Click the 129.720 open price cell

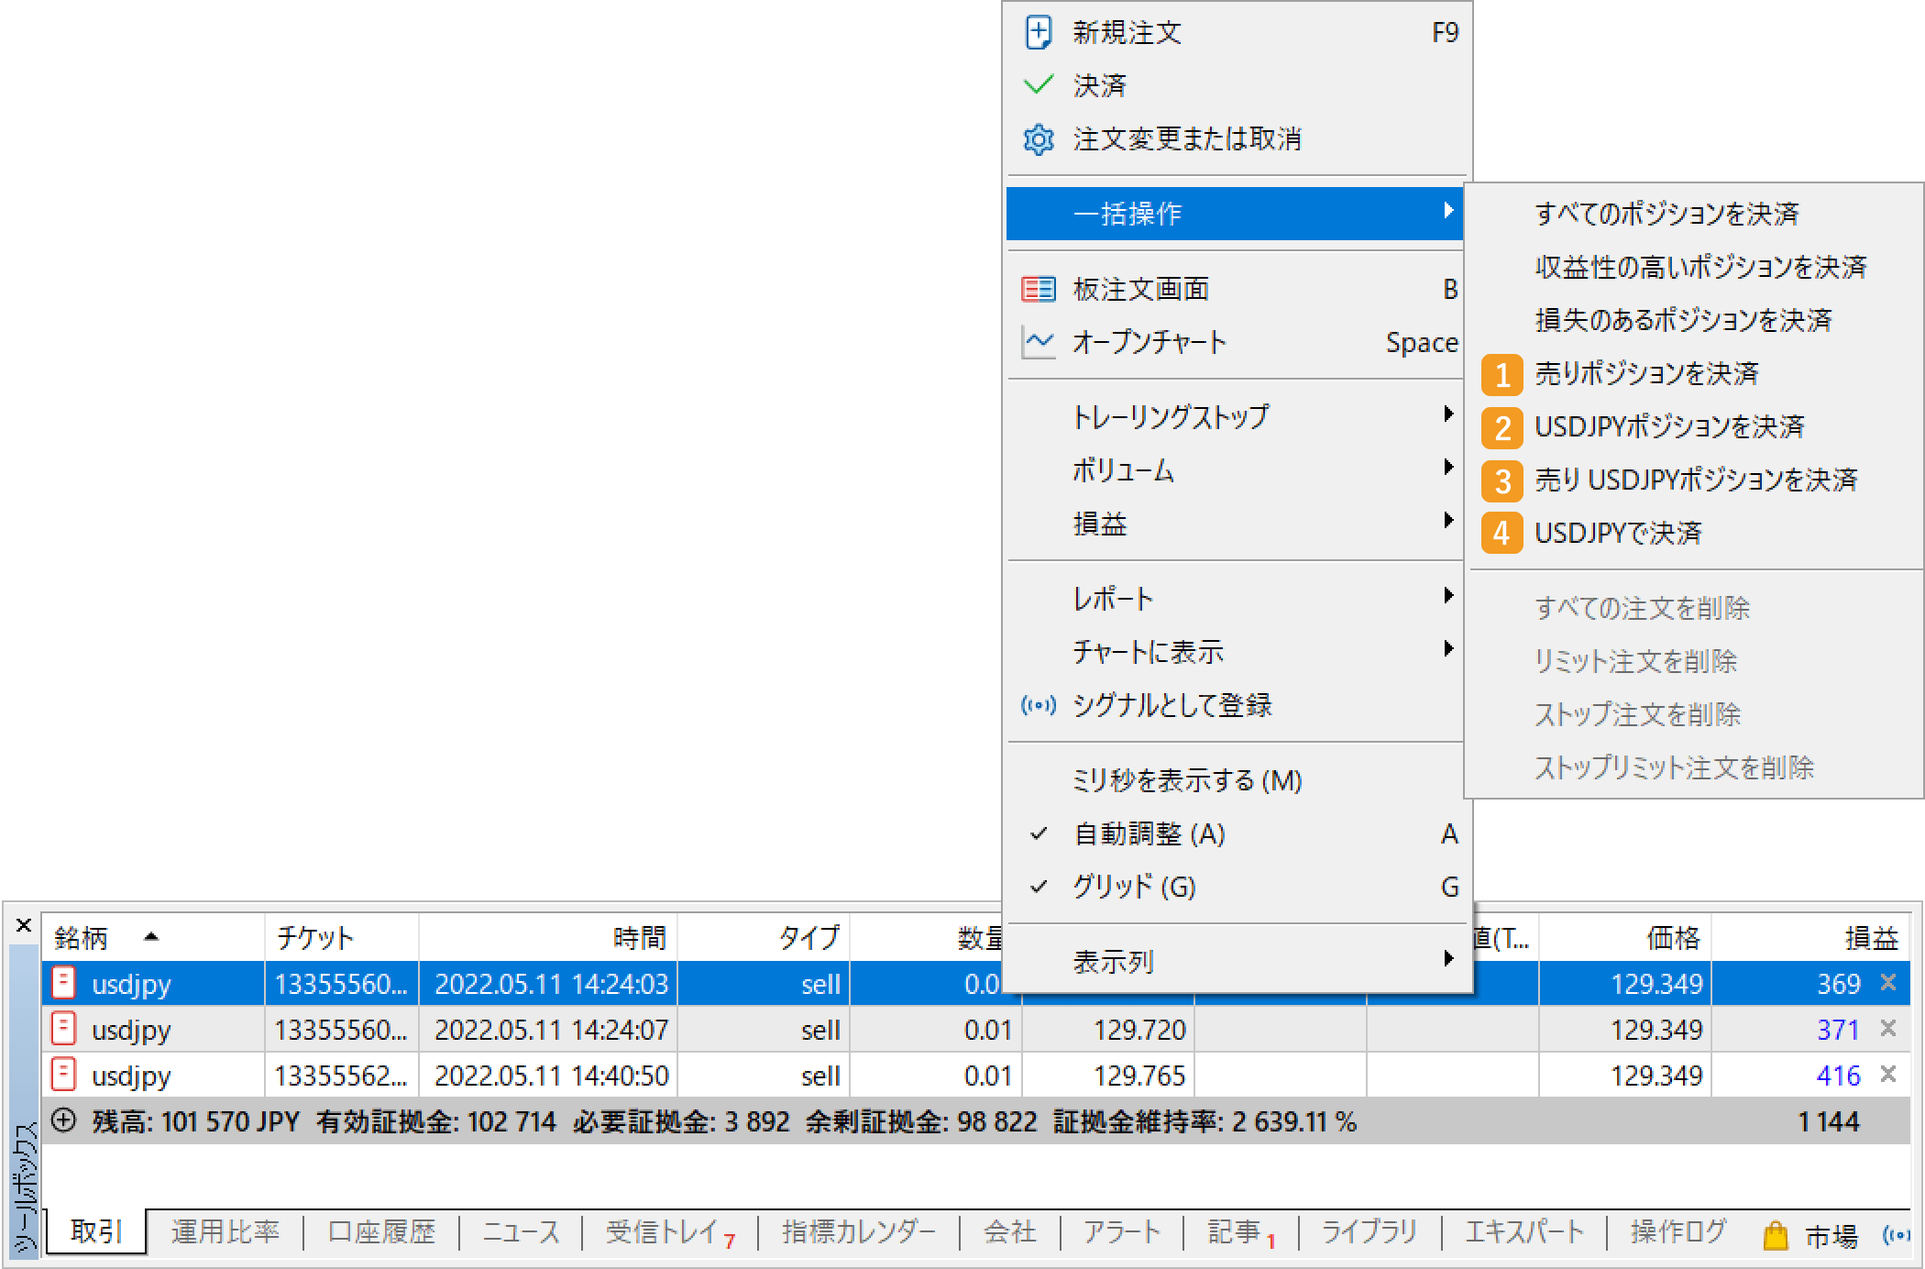[1108, 1029]
